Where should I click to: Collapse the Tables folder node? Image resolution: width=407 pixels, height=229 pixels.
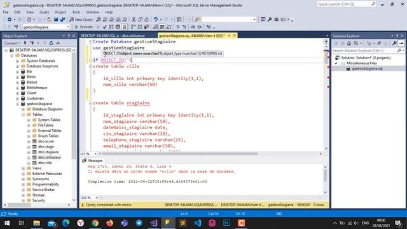coord(23,114)
